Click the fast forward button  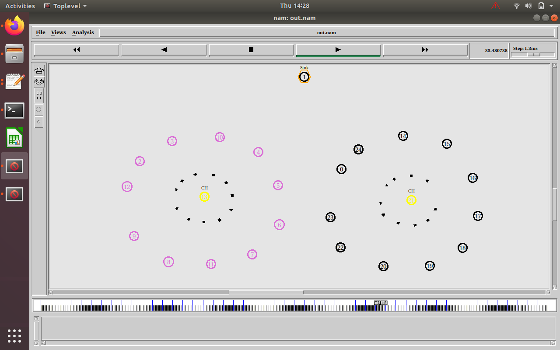pyautogui.click(x=425, y=50)
